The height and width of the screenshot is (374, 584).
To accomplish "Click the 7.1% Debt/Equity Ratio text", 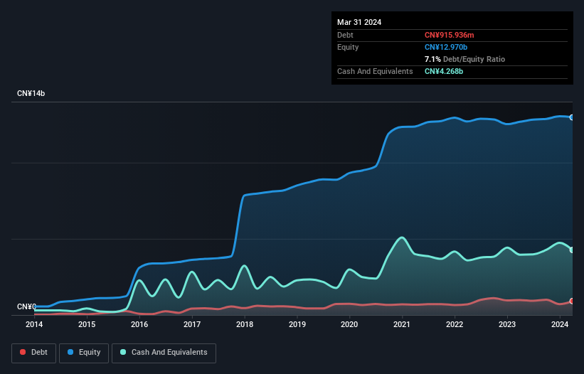I will click(x=464, y=59).
